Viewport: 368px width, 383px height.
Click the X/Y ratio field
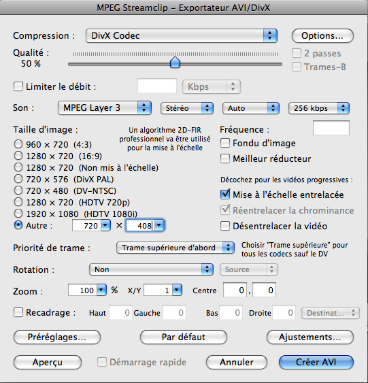[x=158, y=290]
